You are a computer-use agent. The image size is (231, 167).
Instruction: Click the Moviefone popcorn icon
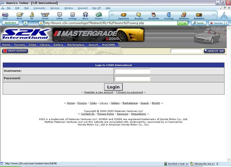pyautogui.click(x=184, y=16)
